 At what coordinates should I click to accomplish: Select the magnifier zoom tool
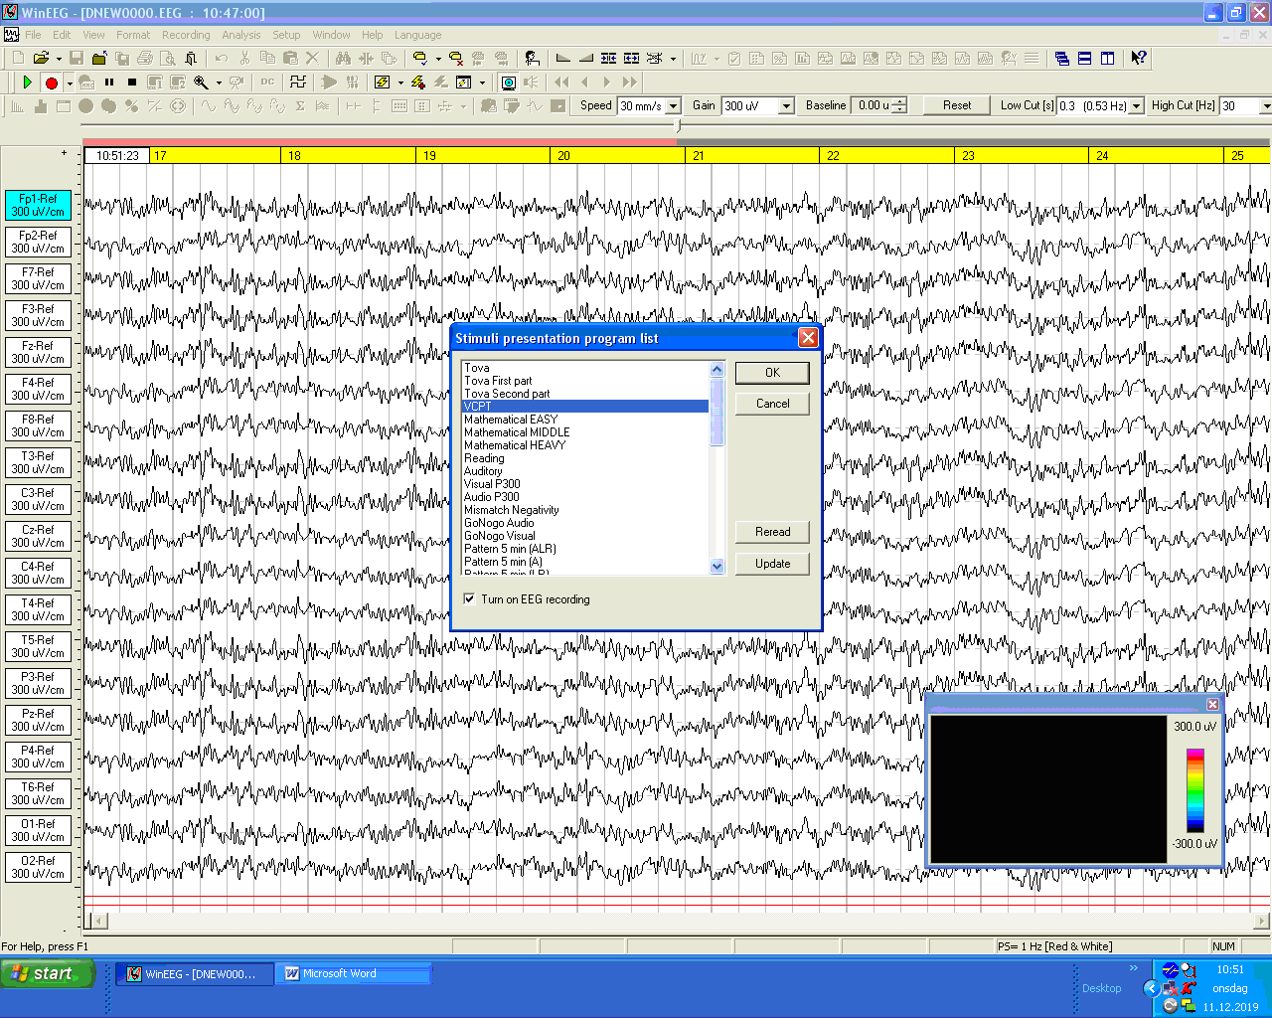click(201, 83)
